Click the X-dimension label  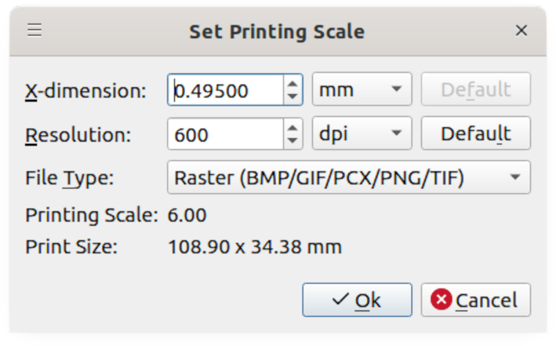[x=86, y=90]
